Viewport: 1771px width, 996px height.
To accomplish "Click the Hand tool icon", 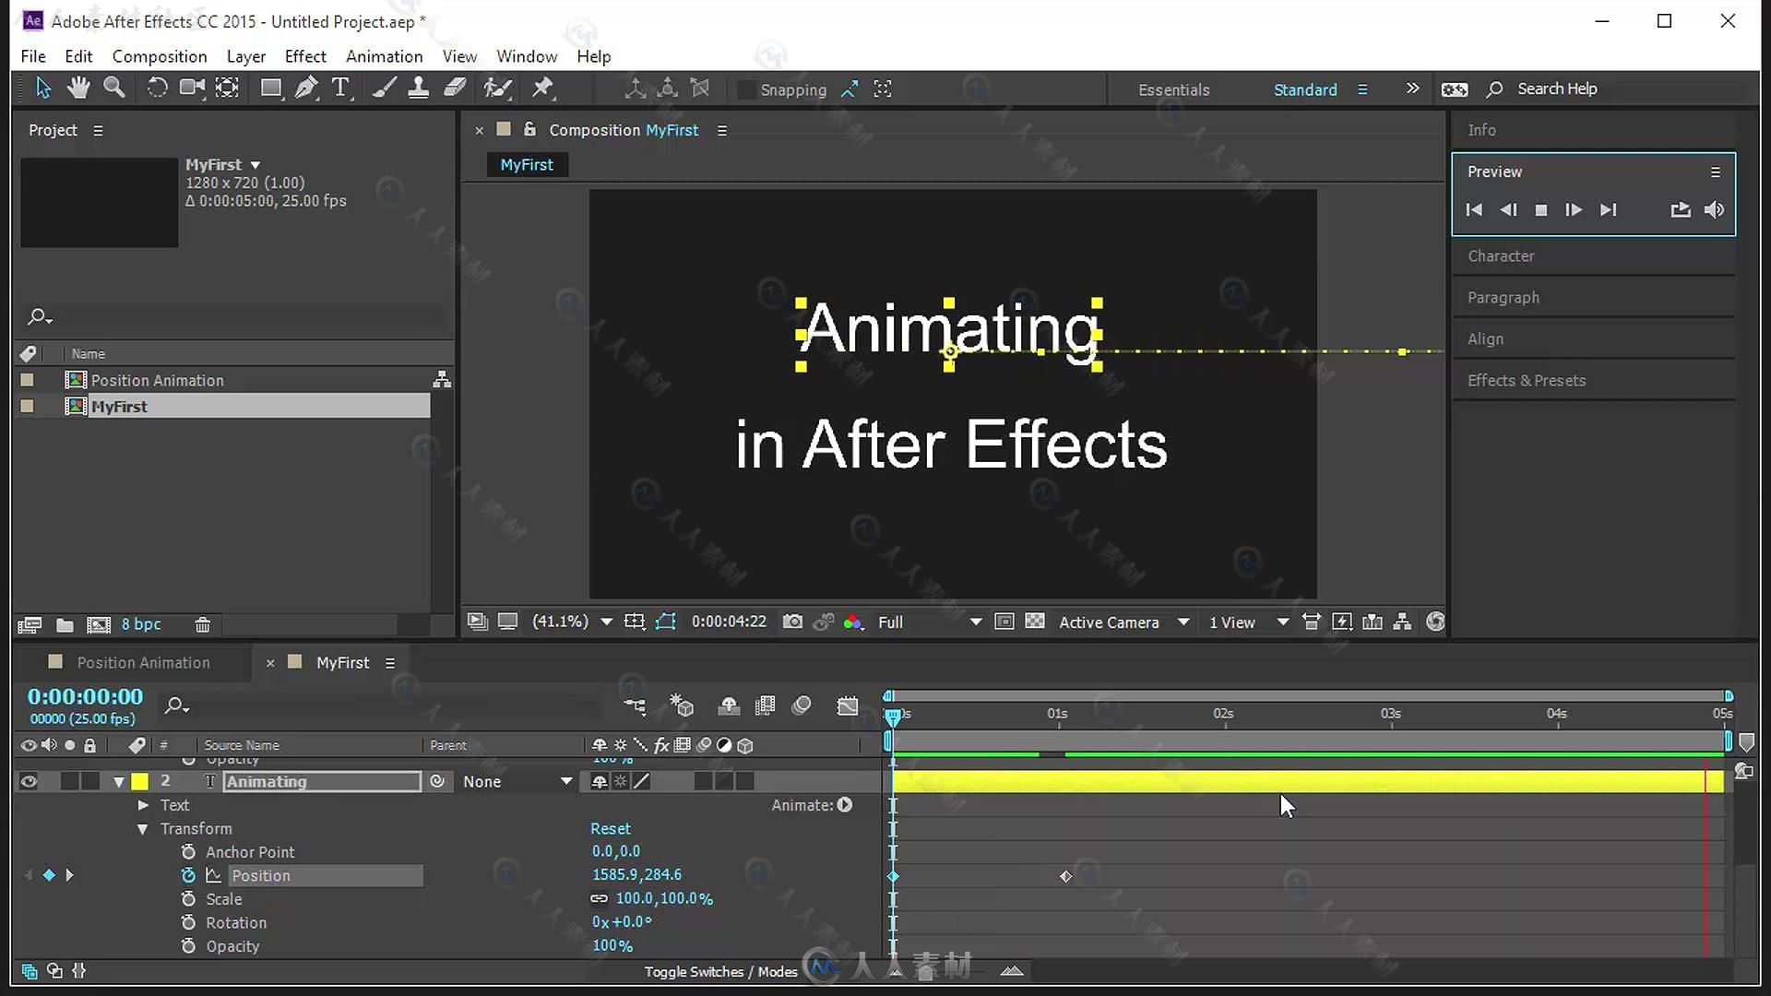I will (x=77, y=88).
